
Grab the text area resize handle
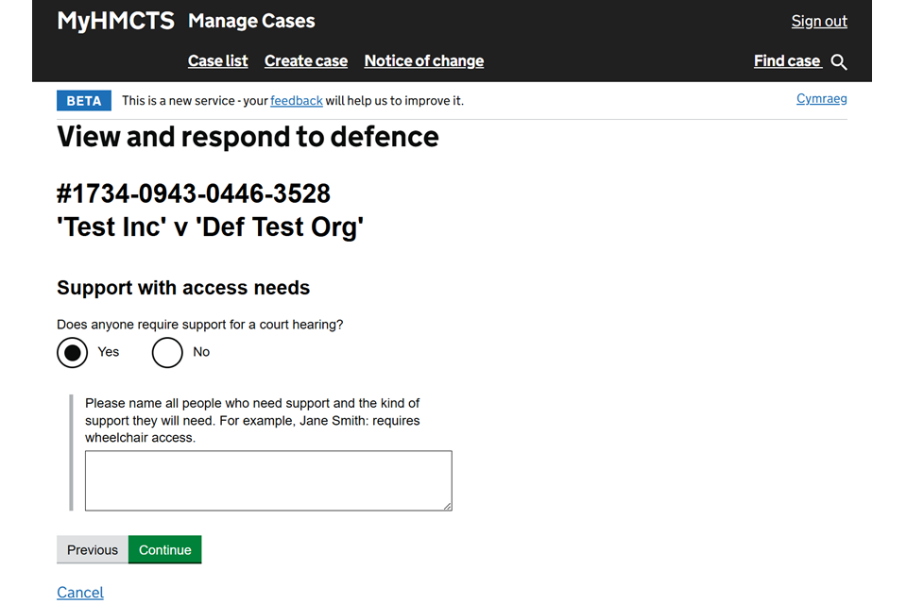pos(448,507)
